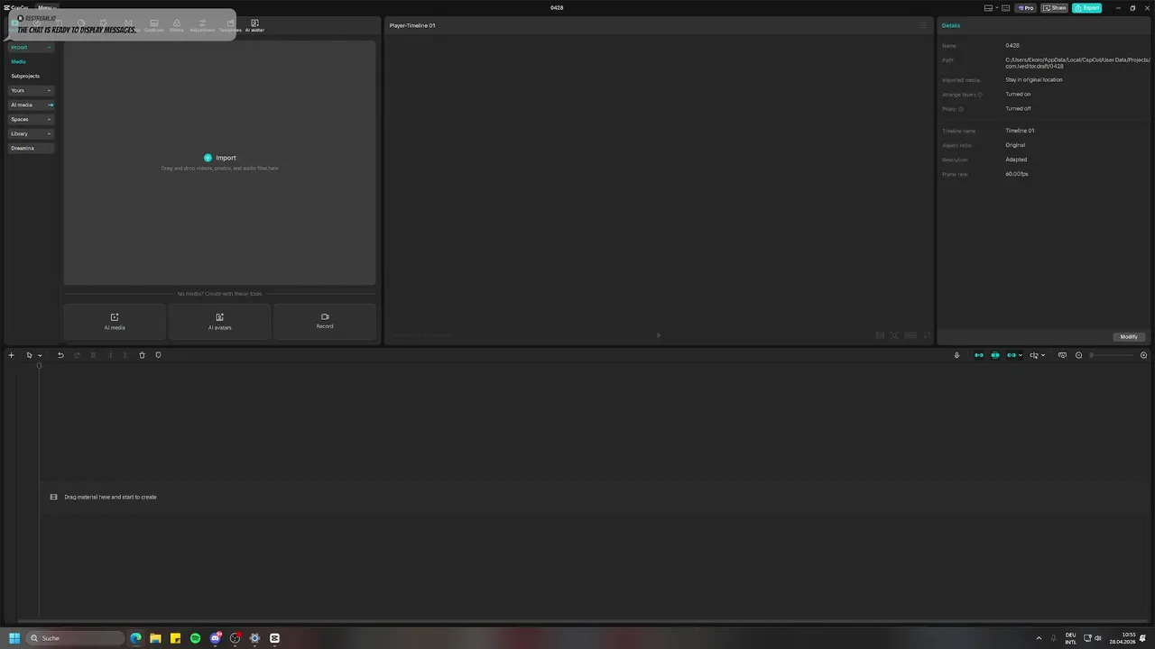Click the trim right icon
This screenshot has height=649, width=1155.
125,355
